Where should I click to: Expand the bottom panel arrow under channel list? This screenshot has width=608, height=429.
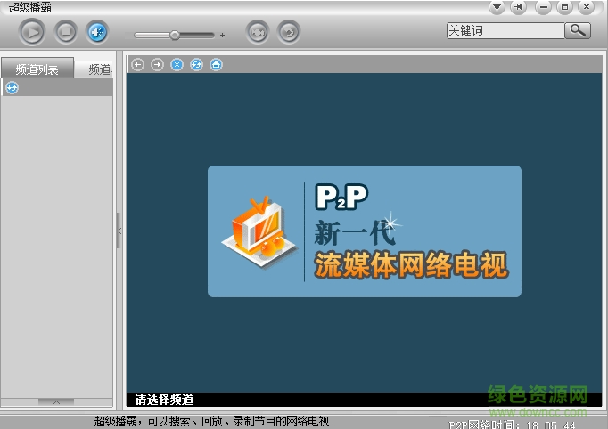tap(56, 402)
